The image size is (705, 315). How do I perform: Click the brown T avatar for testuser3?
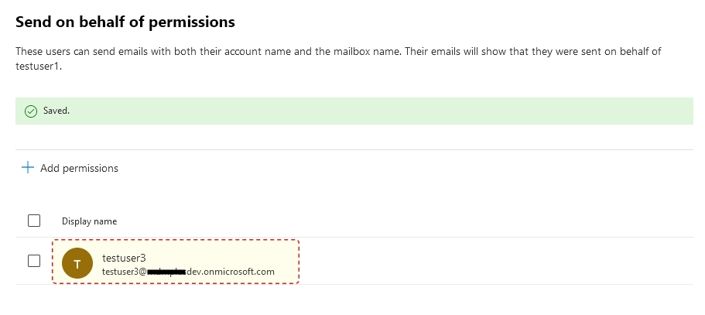tap(76, 263)
